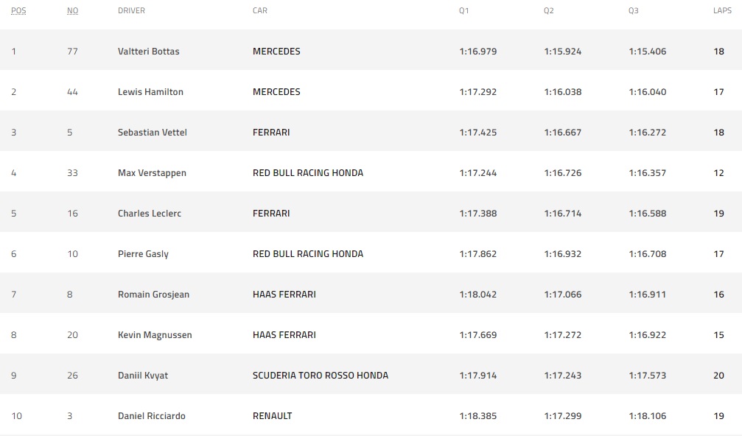Viewport: 742px width, 436px height.
Task: Click the LAPS column header
Action: pos(722,10)
